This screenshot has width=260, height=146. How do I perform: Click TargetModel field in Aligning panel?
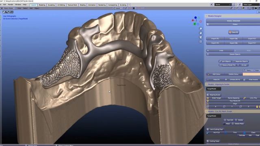click(x=214, y=89)
